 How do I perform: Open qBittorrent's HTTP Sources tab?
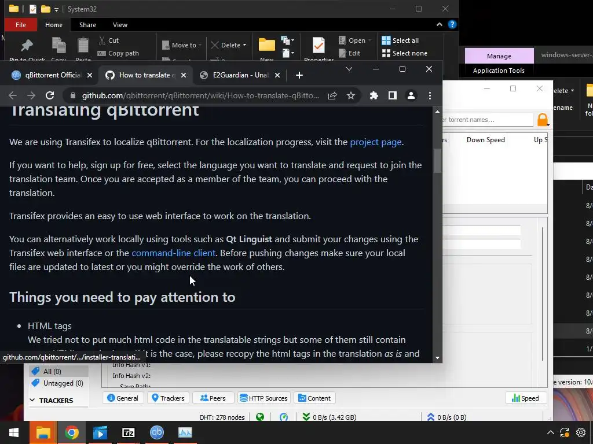[x=263, y=398]
